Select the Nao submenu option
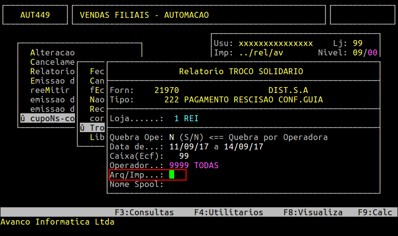 point(97,99)
